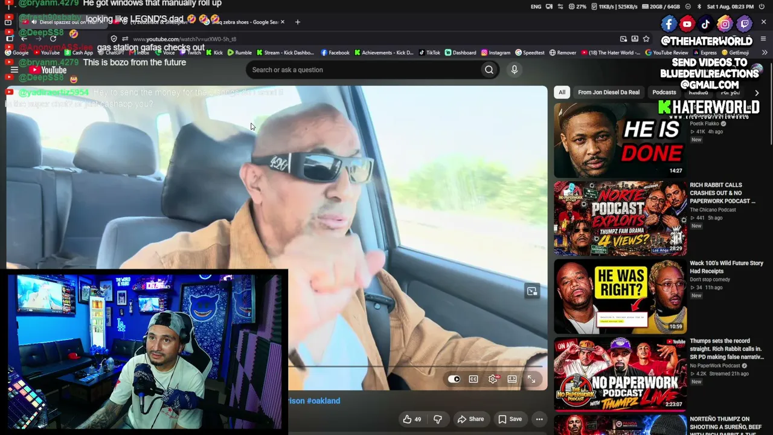
Task: Click the date and time in top bar
Action: coord(729,7)
